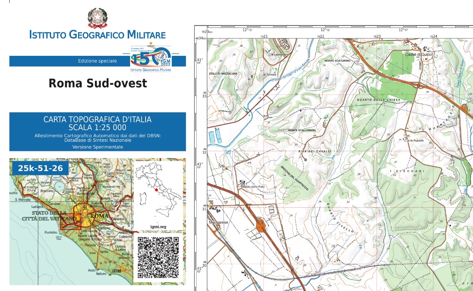Click the 4632 northing grid label
Image resolution: width=473 pixels, height=291 pixels.
point(204,151)
